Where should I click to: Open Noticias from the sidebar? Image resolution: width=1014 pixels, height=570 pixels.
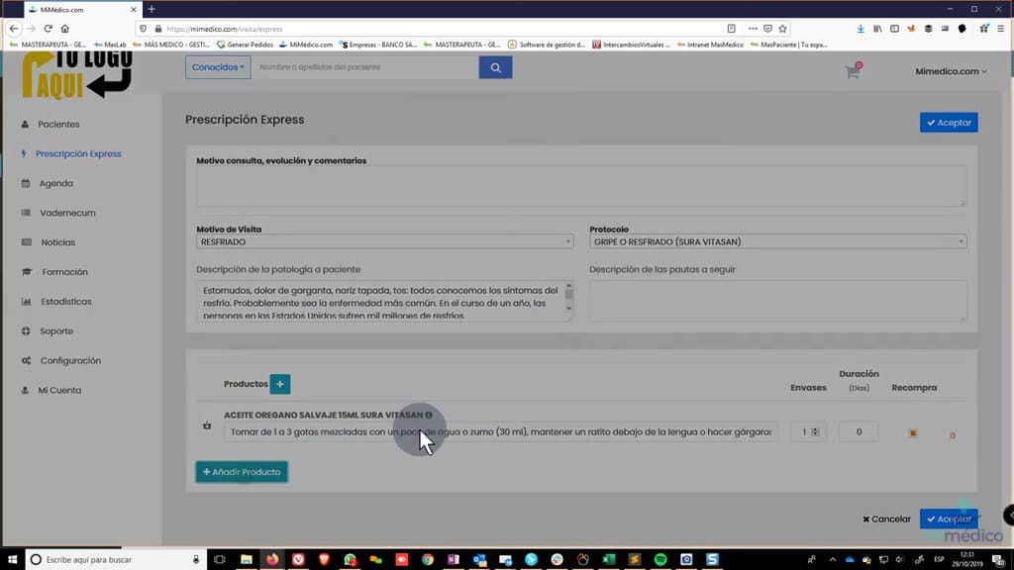(57, 242)
